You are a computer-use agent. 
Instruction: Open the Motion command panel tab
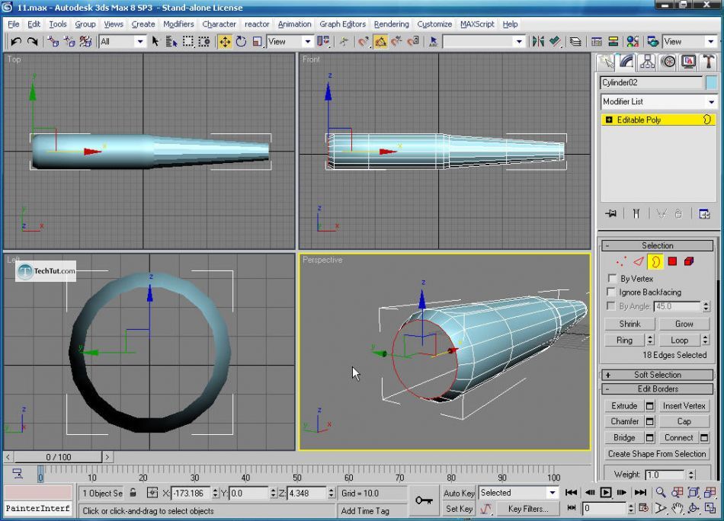[x=668, y=62]
